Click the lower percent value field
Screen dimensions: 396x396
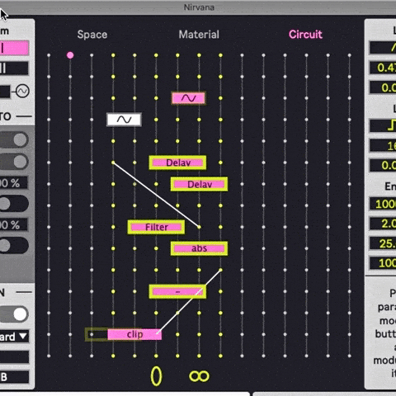tap(14, 224)
